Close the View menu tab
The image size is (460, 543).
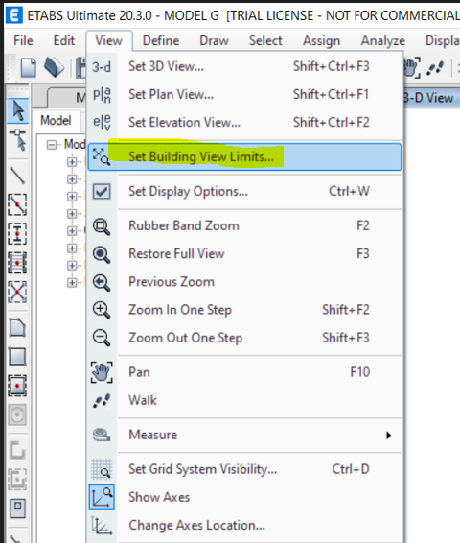[109, 41]
